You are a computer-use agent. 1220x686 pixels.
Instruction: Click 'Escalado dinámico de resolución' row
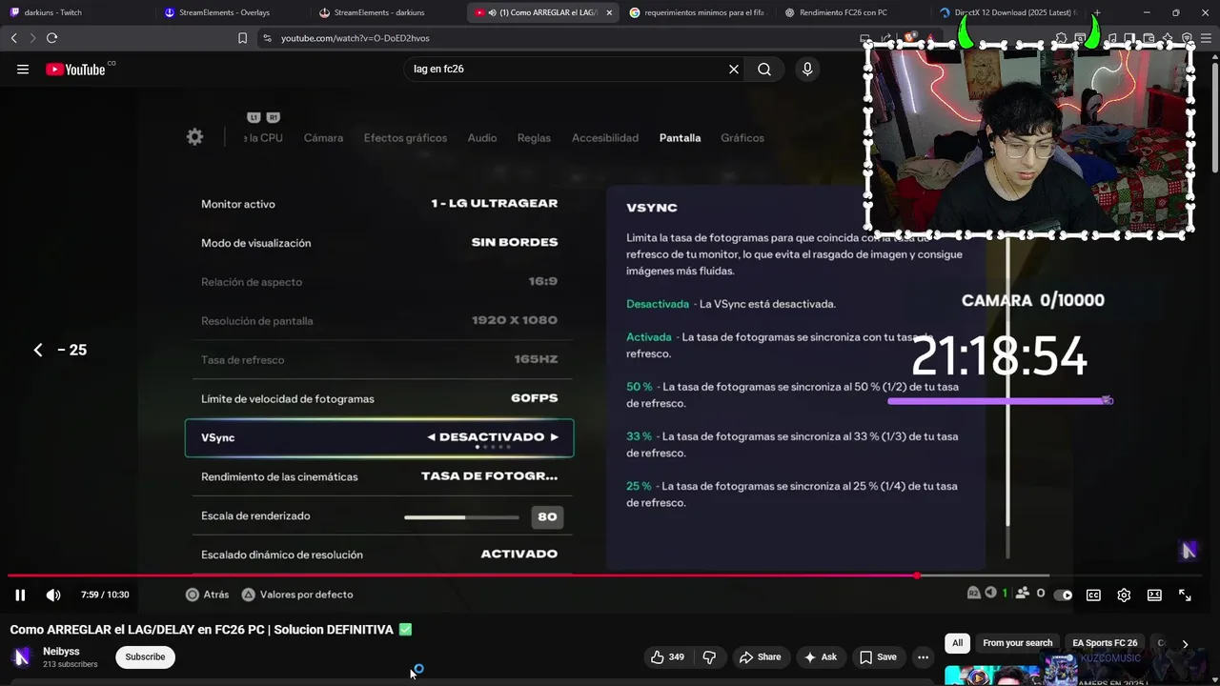tap(379, 555)
